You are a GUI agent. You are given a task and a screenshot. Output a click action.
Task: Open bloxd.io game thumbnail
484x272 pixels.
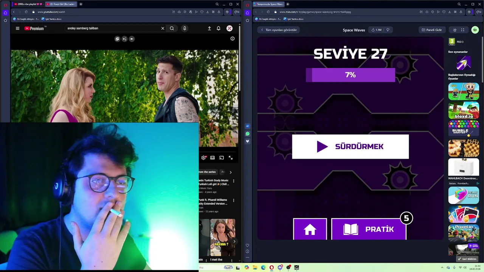click(464, 110)
